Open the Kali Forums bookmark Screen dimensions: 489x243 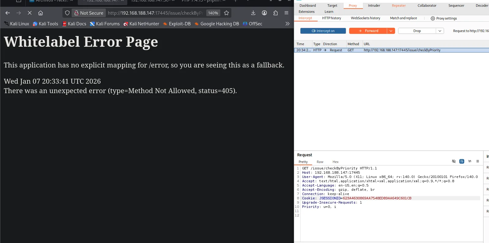pos(105,24)
